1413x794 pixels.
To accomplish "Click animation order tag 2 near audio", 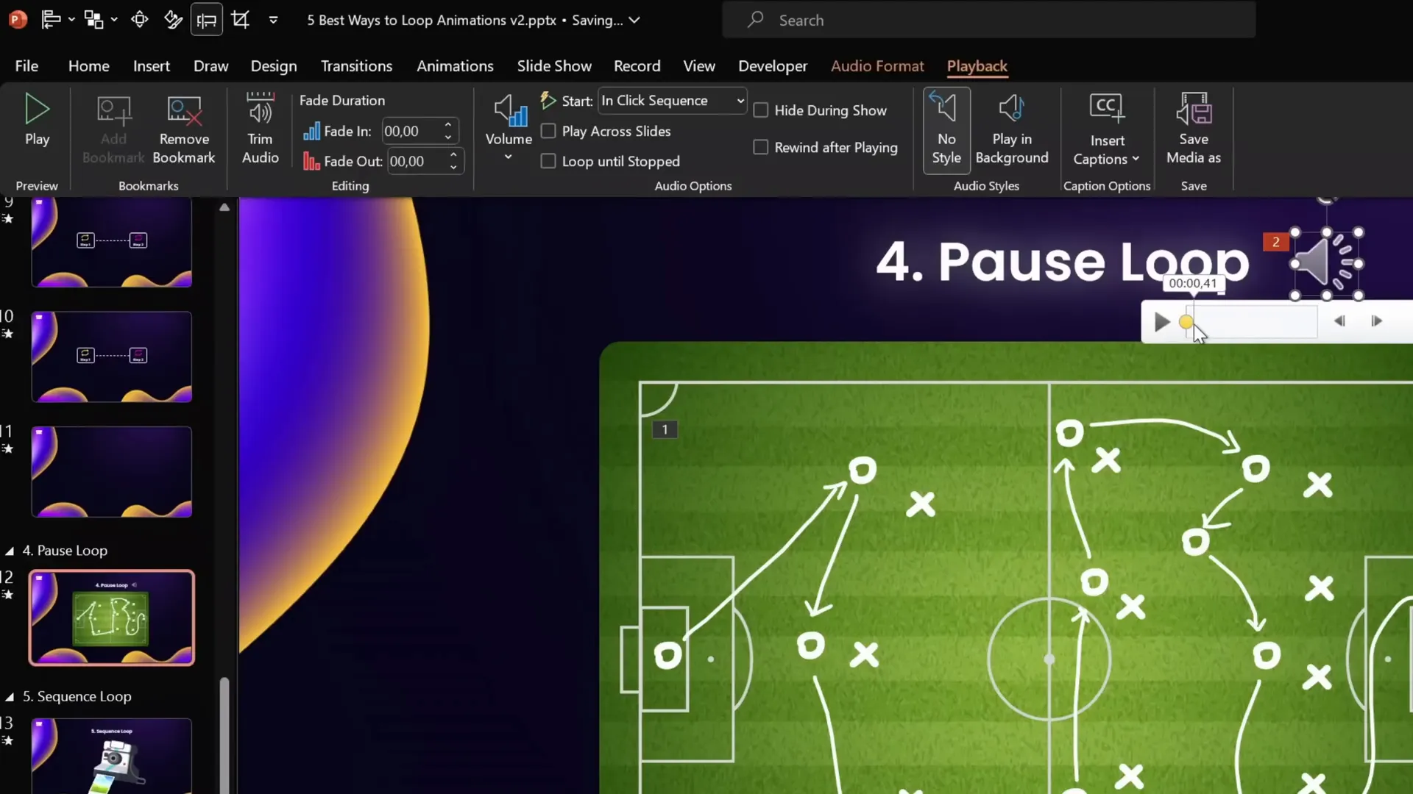I will (1275, 242).
